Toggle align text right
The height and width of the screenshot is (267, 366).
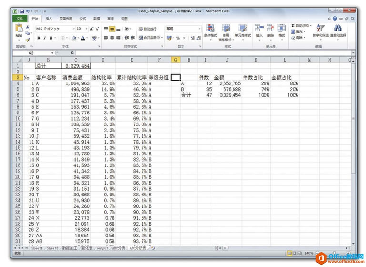[x=118, y=38]
